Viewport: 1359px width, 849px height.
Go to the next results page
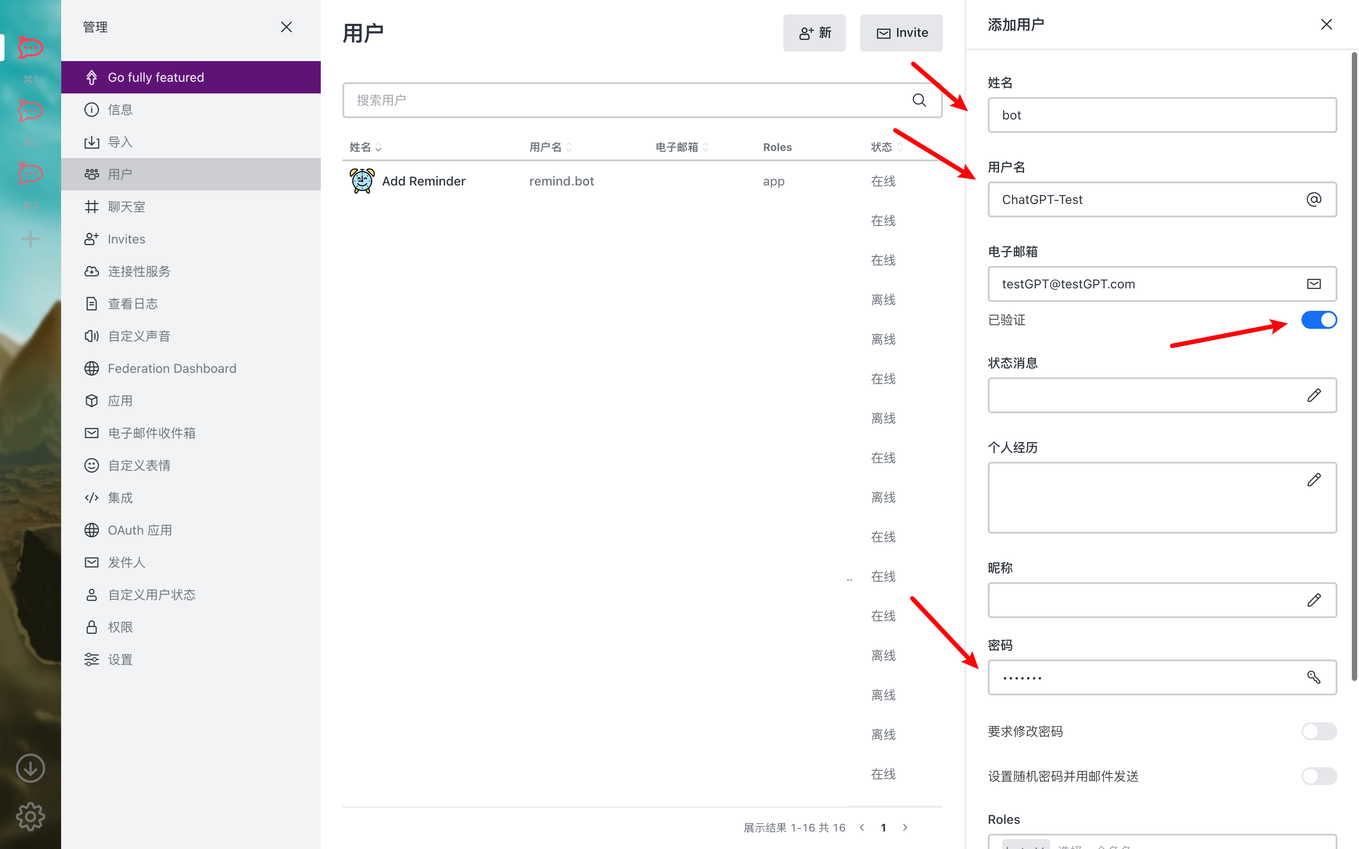(x=905, y=827)
